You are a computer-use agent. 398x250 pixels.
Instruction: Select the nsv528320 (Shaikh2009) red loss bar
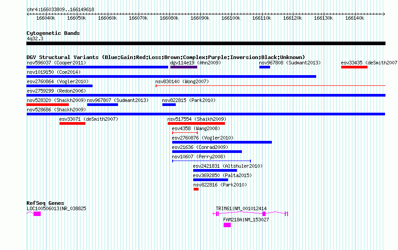tap(48, 105)
